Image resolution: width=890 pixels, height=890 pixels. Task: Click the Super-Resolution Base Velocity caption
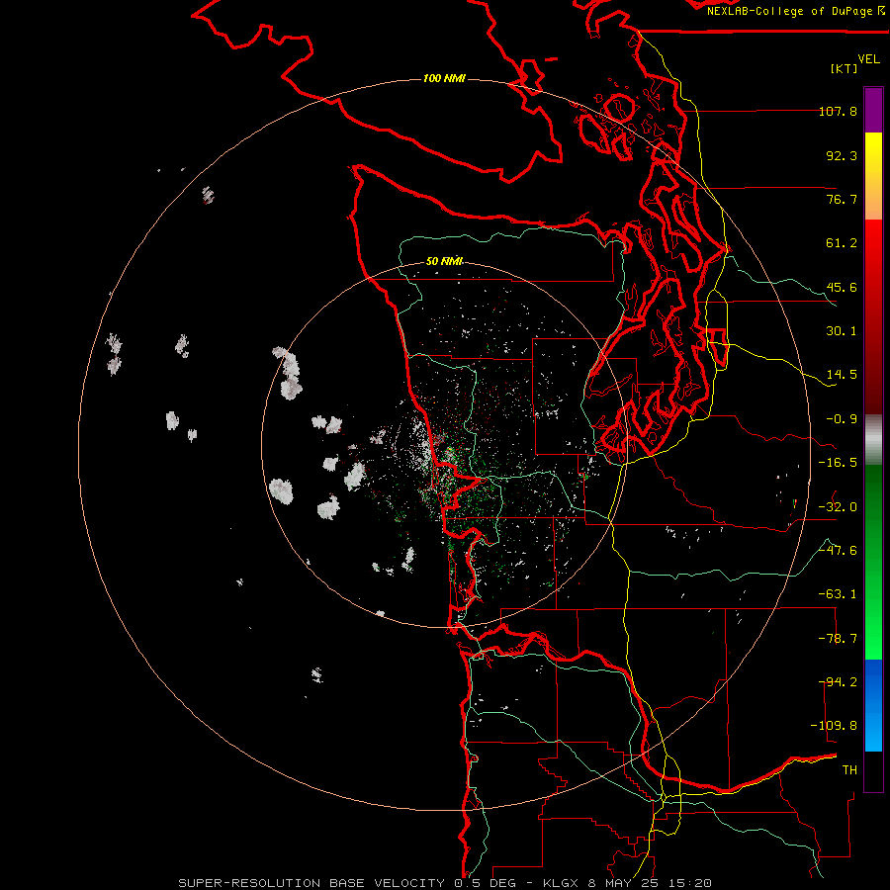click(445, 883)
